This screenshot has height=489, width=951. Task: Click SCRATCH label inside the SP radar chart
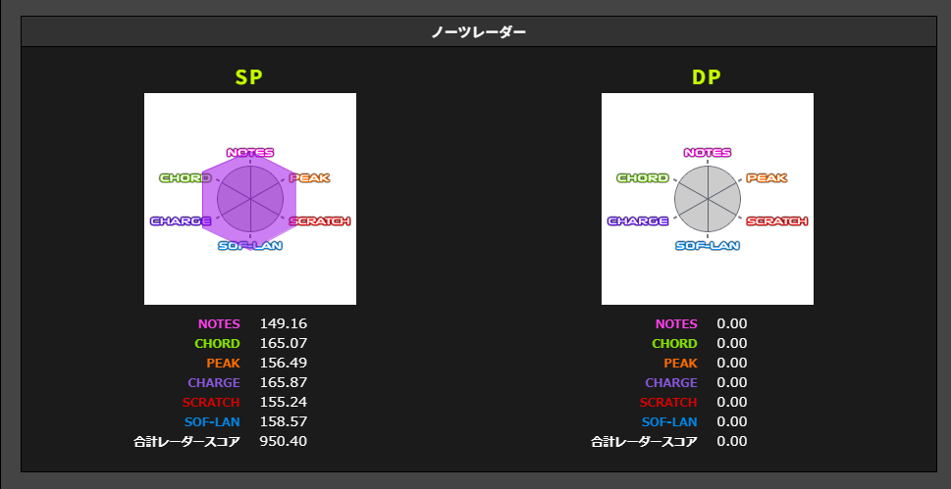click(x=320, y=221)
